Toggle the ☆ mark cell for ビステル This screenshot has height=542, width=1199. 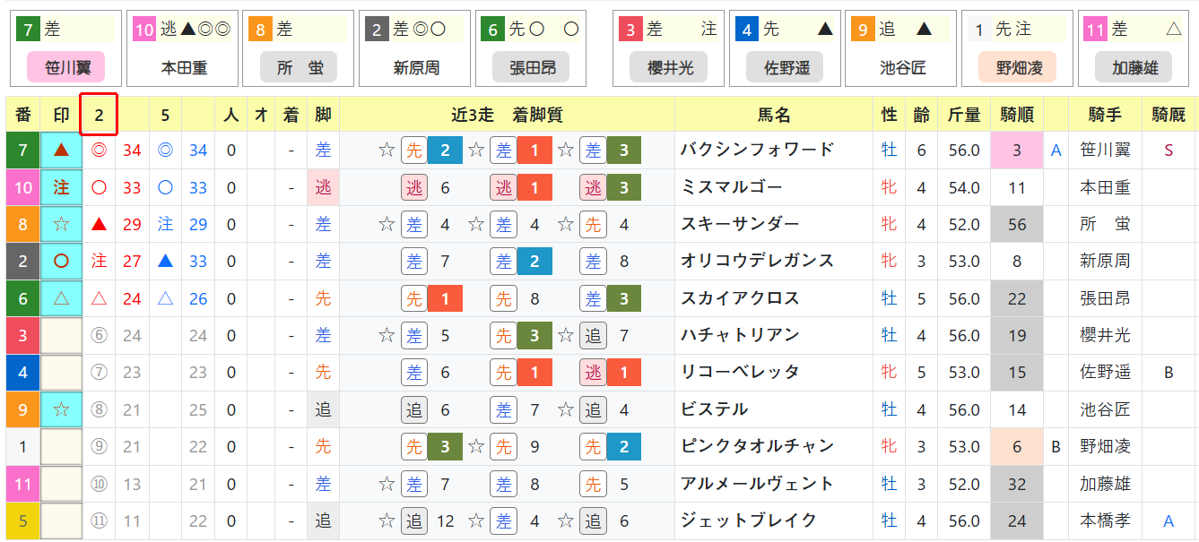tap(61, 409)
